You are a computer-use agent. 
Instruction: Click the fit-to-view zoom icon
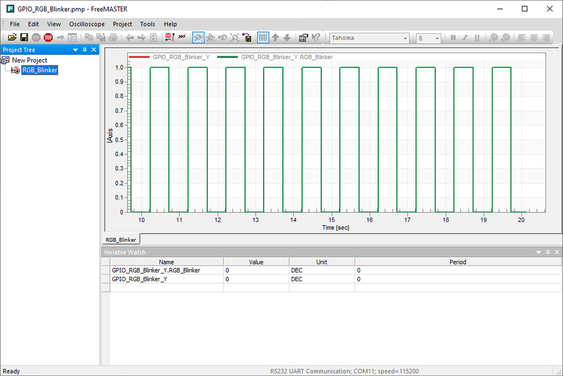(x=234, y=37)
